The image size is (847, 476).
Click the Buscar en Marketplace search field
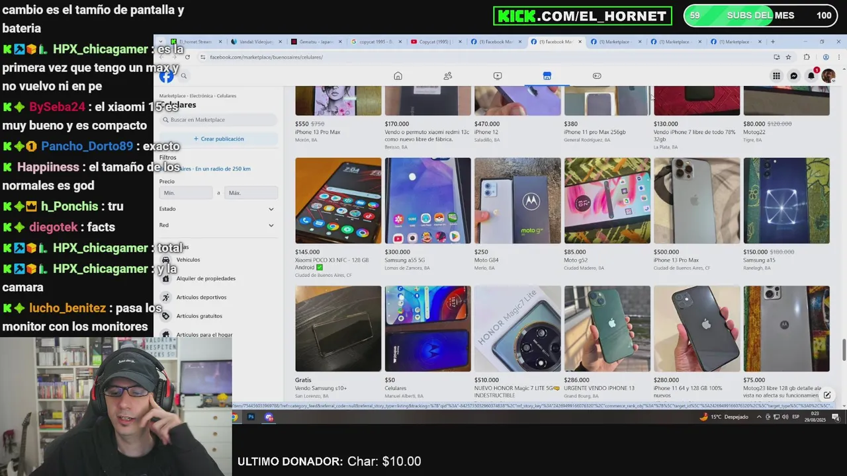(x=218, y=120)
